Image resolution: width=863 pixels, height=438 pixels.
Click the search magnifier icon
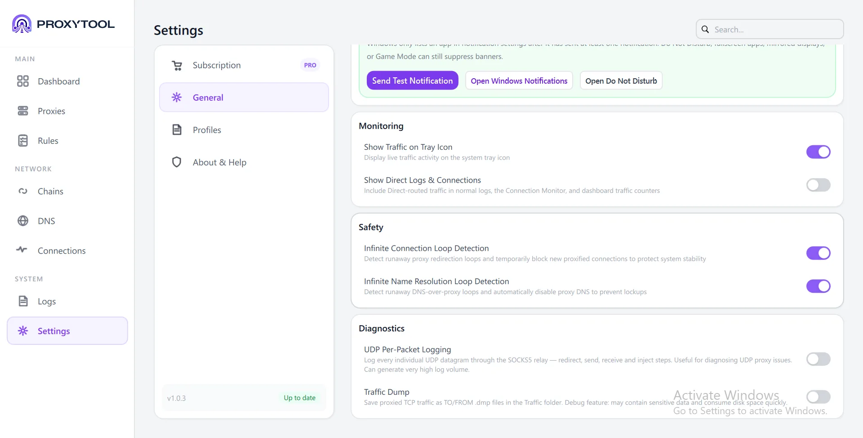[x=706, y=29]
